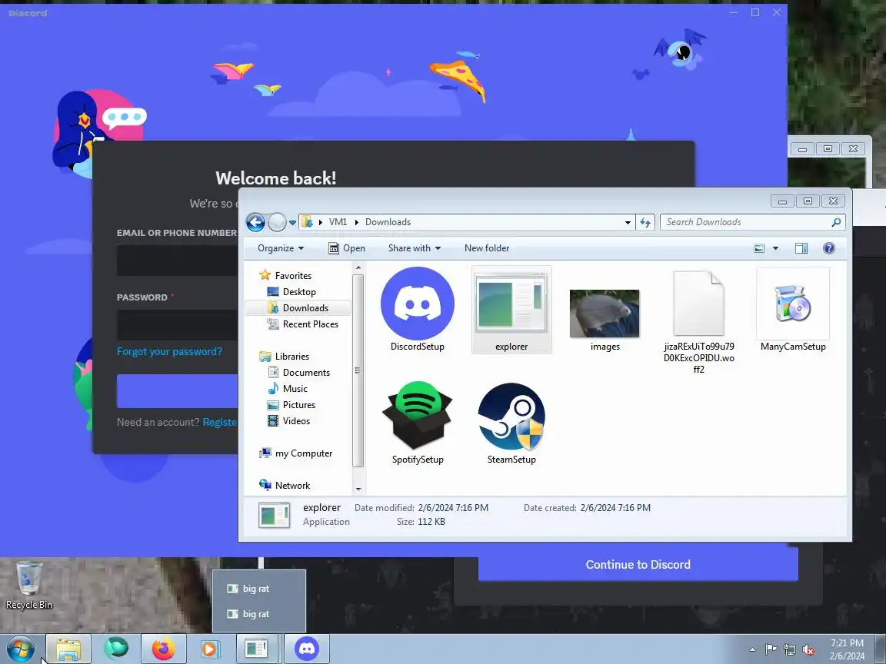
Task: Select my Computer in navigation pane
Action: 295,453
